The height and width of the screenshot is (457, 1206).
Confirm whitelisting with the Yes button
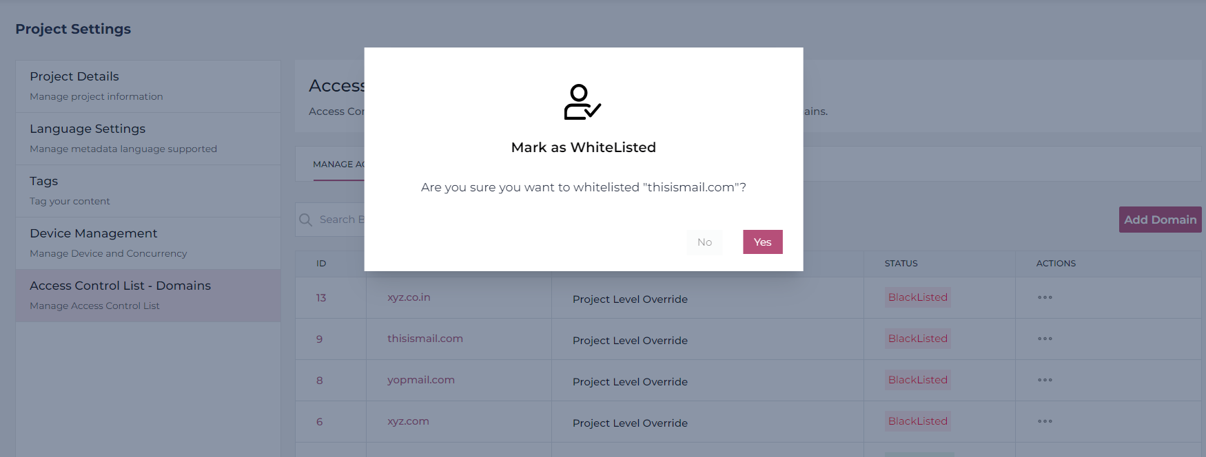762,242
